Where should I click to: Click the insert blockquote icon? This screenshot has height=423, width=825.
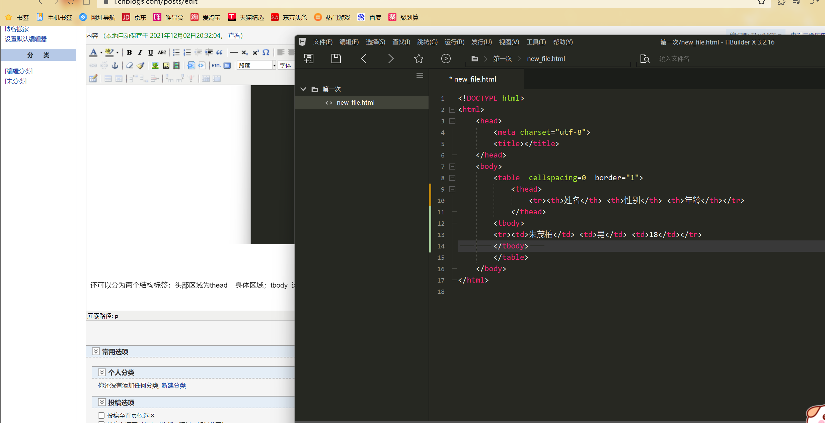[219, 52]
